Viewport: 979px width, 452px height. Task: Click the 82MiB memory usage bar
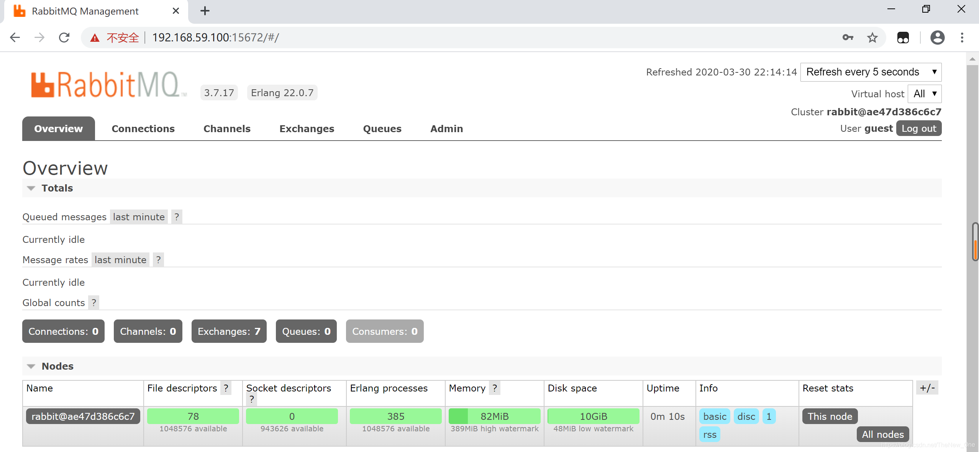point(495,416)
